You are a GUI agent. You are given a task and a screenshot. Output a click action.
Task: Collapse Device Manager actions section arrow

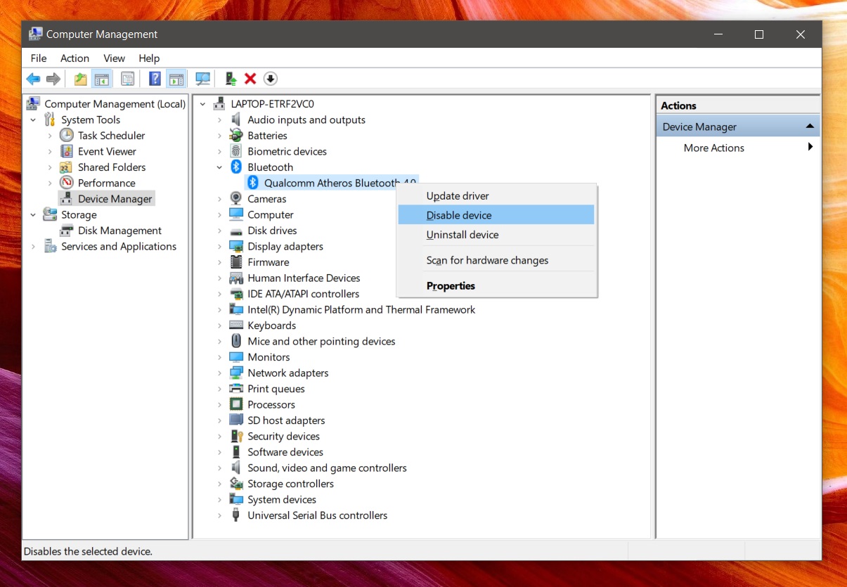pyautogui.click(x=810, y=127)
